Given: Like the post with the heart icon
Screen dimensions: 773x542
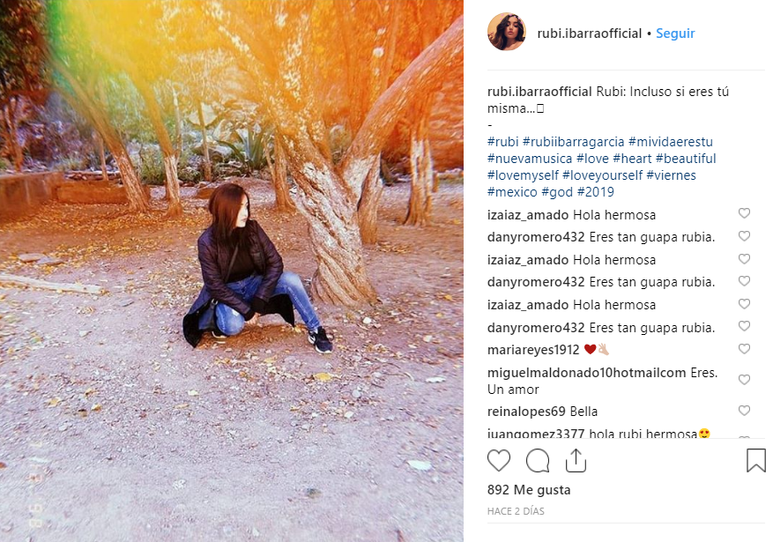Looking at the screenshot, I should [x=498, y=461].
